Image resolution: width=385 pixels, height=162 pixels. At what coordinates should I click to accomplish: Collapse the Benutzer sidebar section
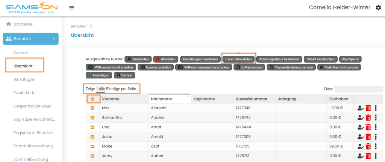31,39
